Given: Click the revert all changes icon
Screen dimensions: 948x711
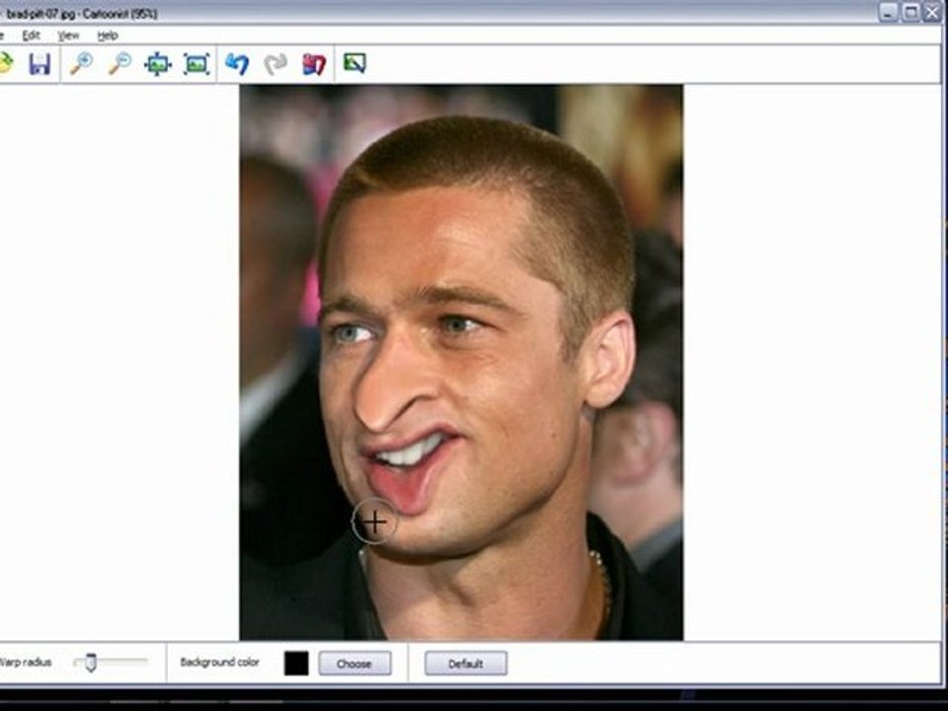Looking at the screenshot, I should coord(314,63).
